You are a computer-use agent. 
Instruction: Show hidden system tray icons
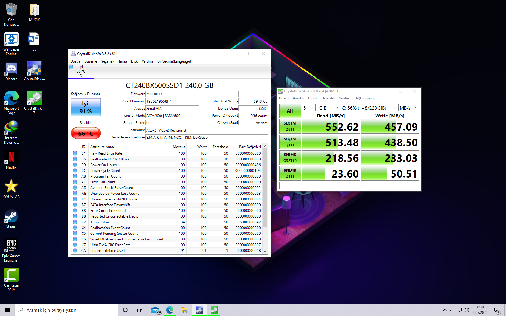tap(445, 310)
